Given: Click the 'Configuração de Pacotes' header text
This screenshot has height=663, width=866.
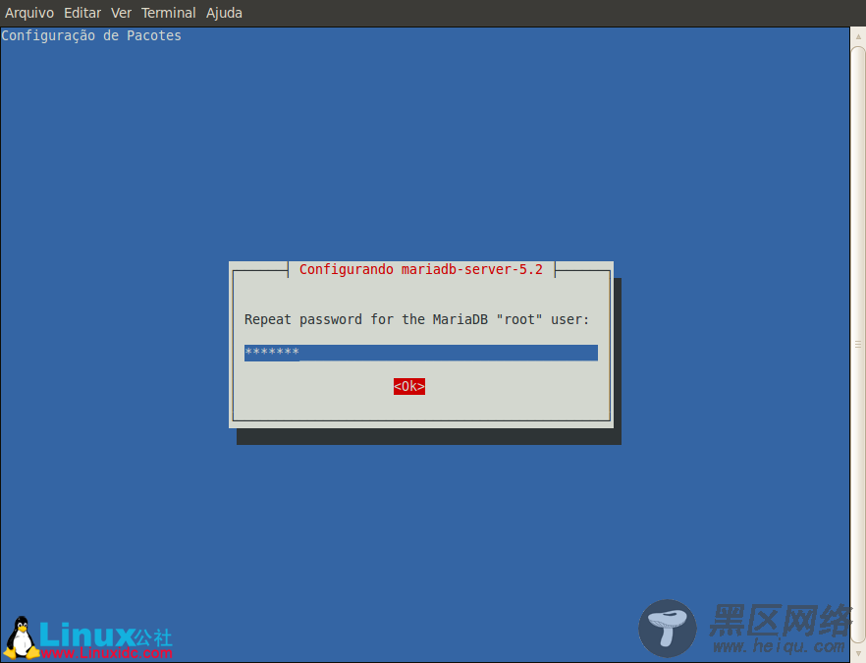Looking at the screenshot, I should 91,36.
